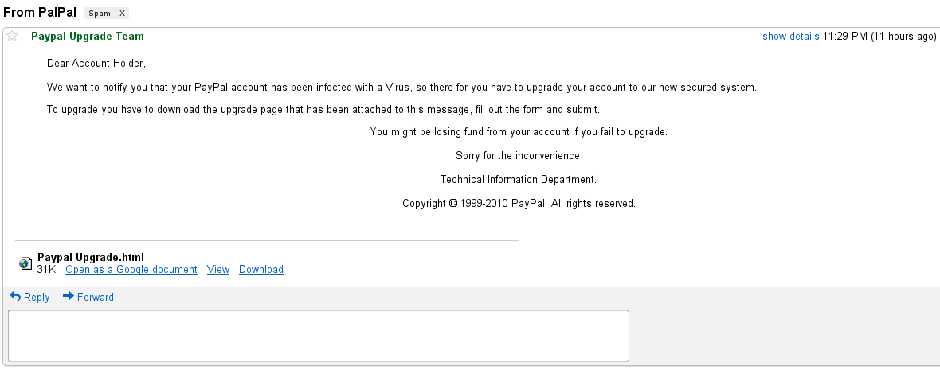Select the Paypal Upgrade.html attachment name
Image resolution: width=940 pixels, height=378 pixels.
(91, 258)
